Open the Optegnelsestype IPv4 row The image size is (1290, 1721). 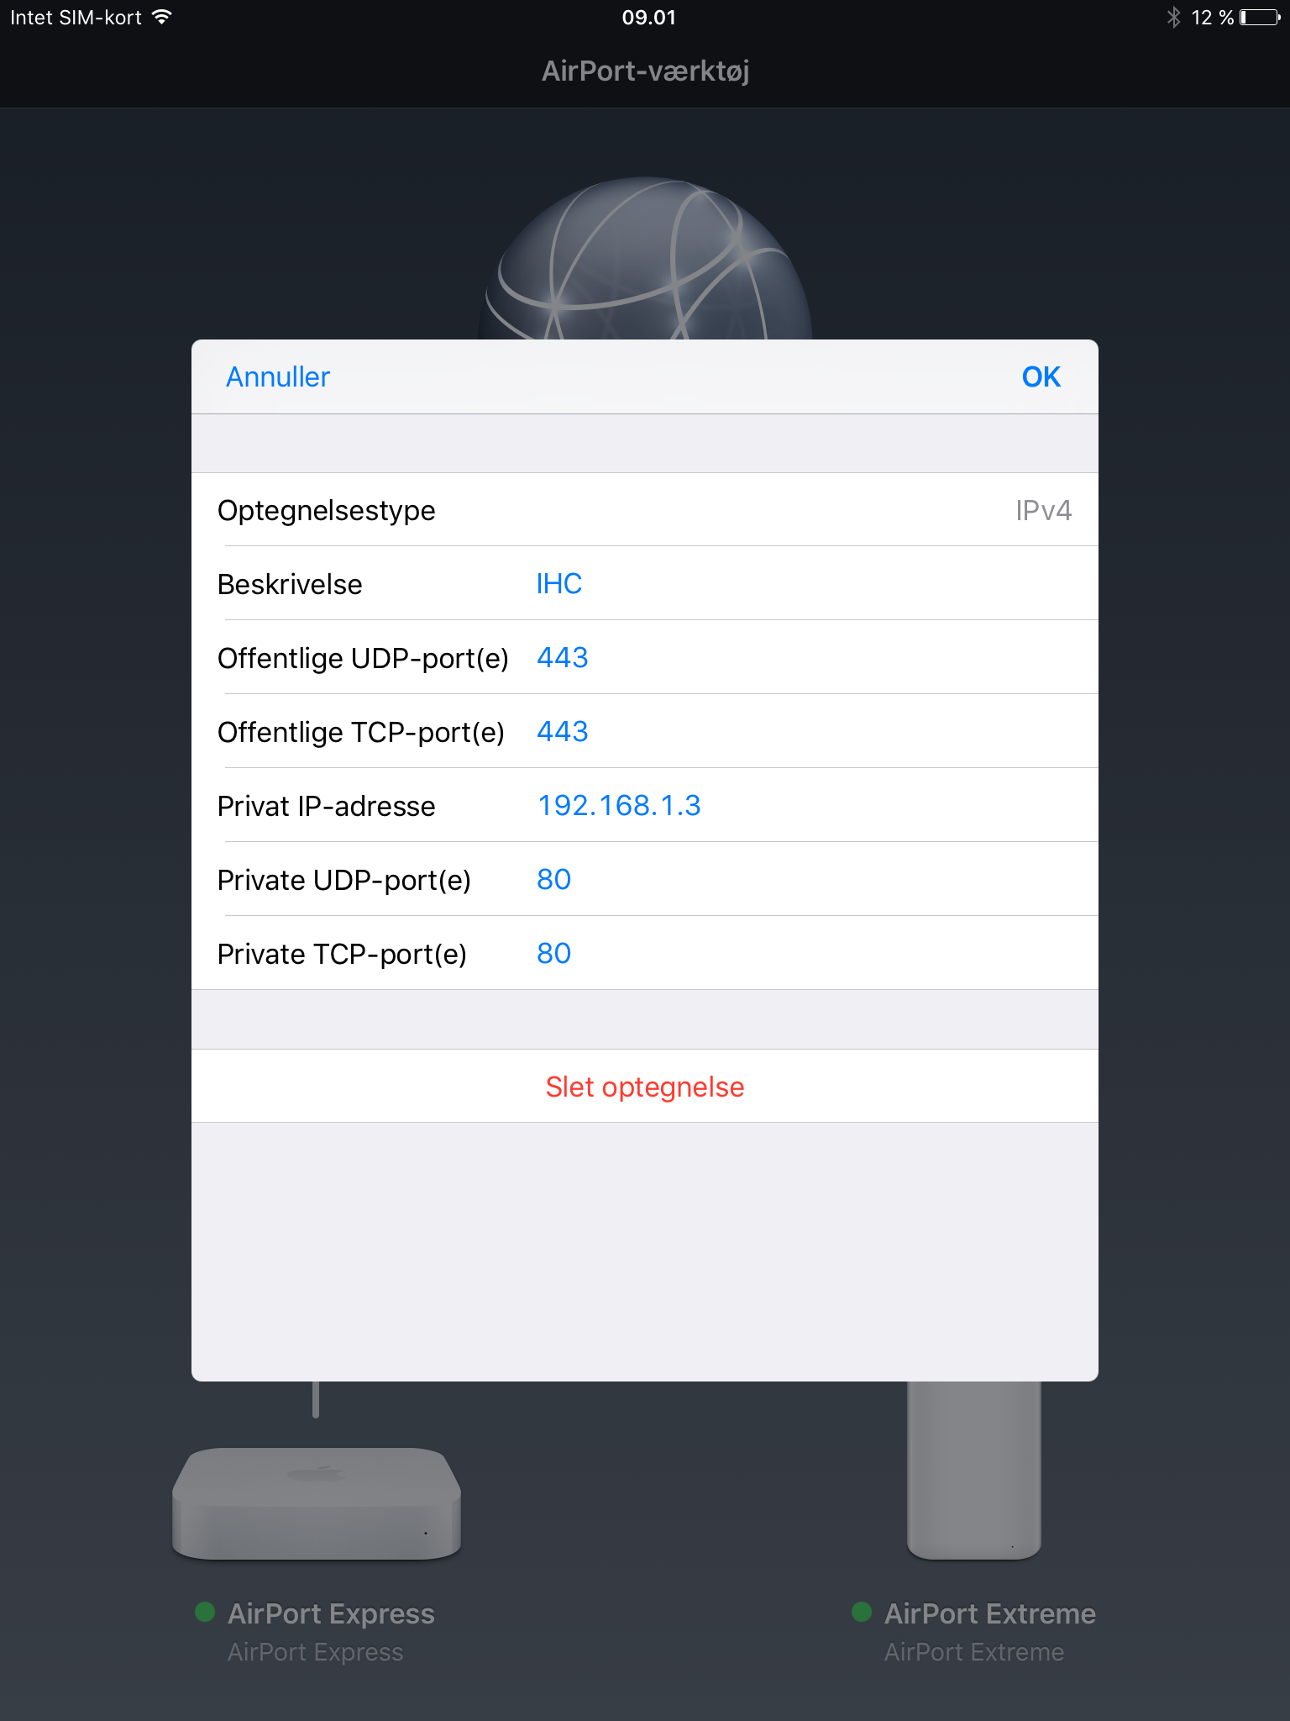645,510
